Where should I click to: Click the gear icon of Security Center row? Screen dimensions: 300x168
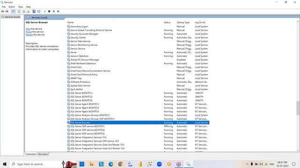coord(68,37)
